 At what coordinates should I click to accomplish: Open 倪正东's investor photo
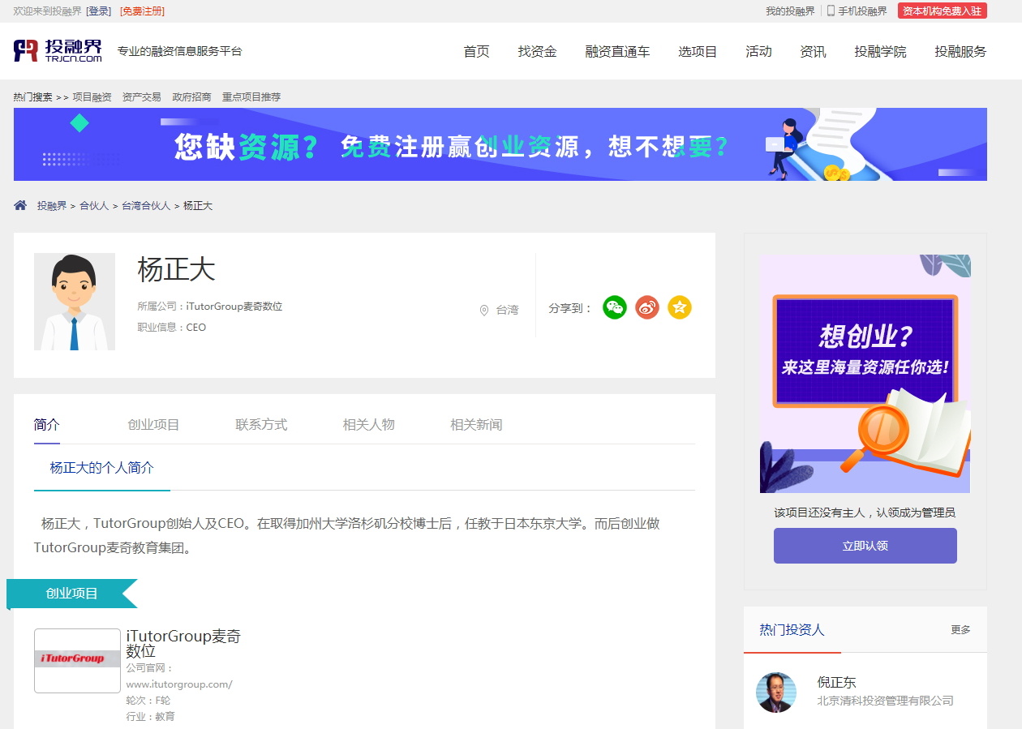[776, 693]
